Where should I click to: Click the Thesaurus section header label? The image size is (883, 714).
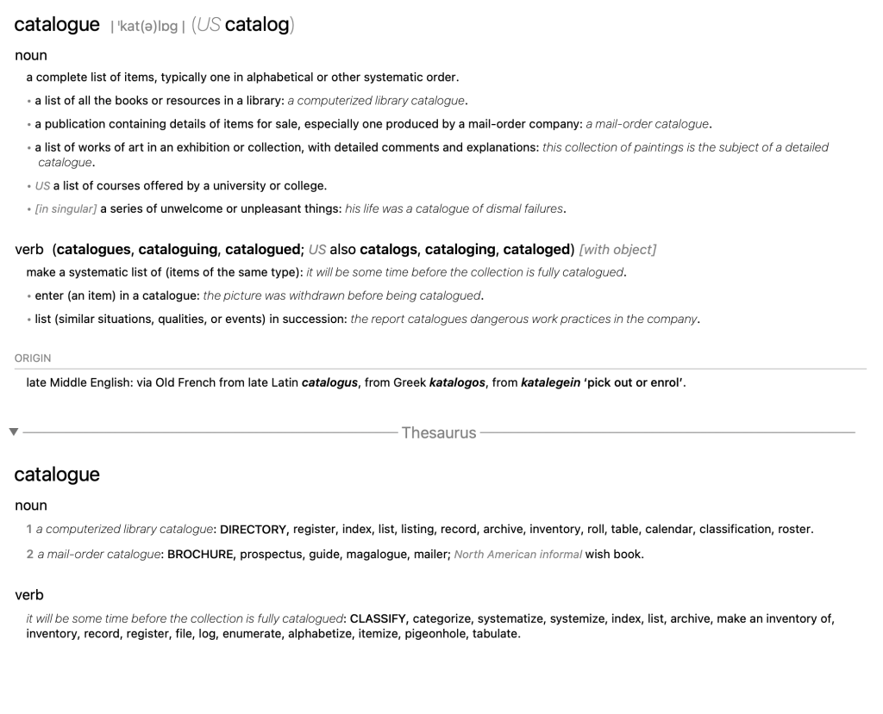(439, 432)
